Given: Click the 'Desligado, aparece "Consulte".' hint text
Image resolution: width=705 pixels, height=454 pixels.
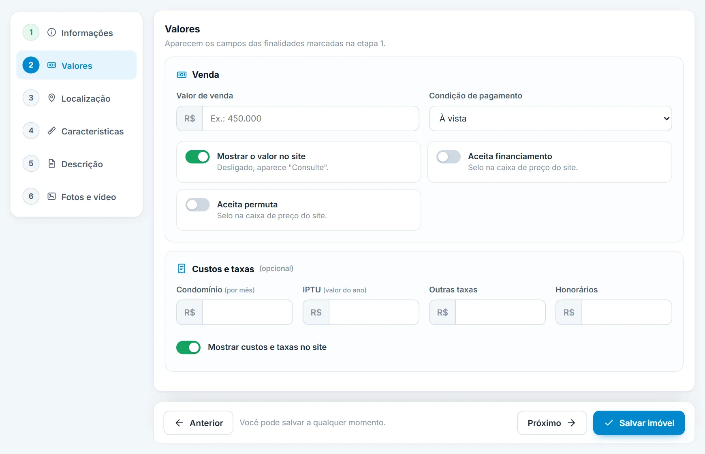Looking at the screenshot, I should [x=273, y=168].
